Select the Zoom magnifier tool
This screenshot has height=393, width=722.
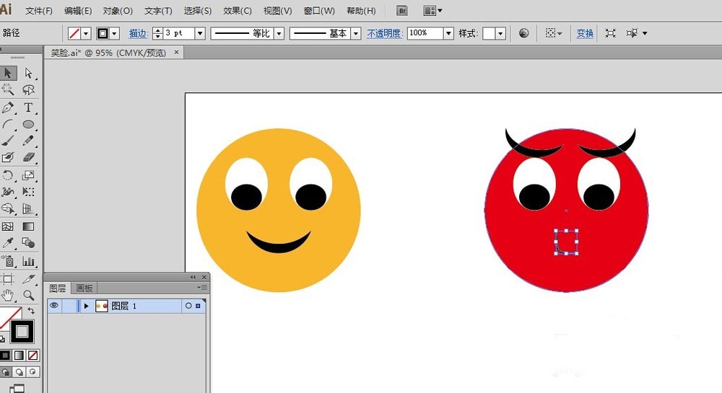(28, 295)
